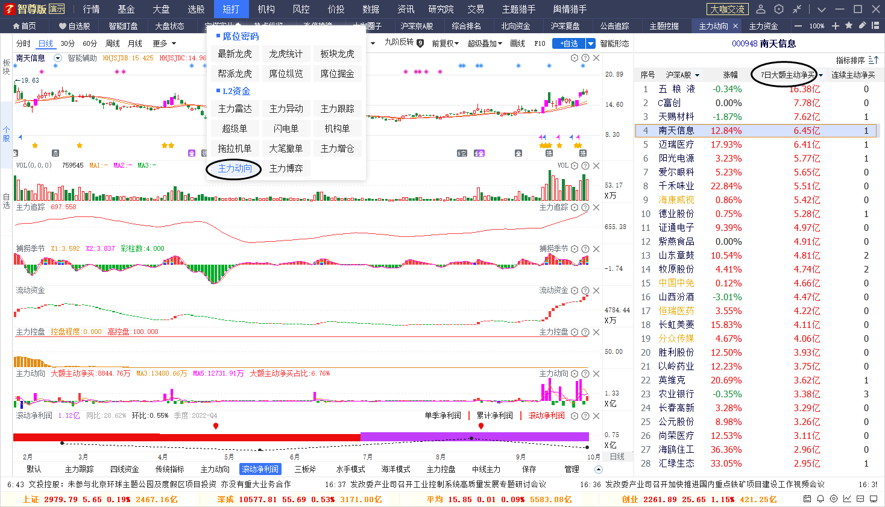The width and height of the screenshot is (885, 507).
Task: Toggle the 累计净利润 view
Action: [x=494, y=416]
